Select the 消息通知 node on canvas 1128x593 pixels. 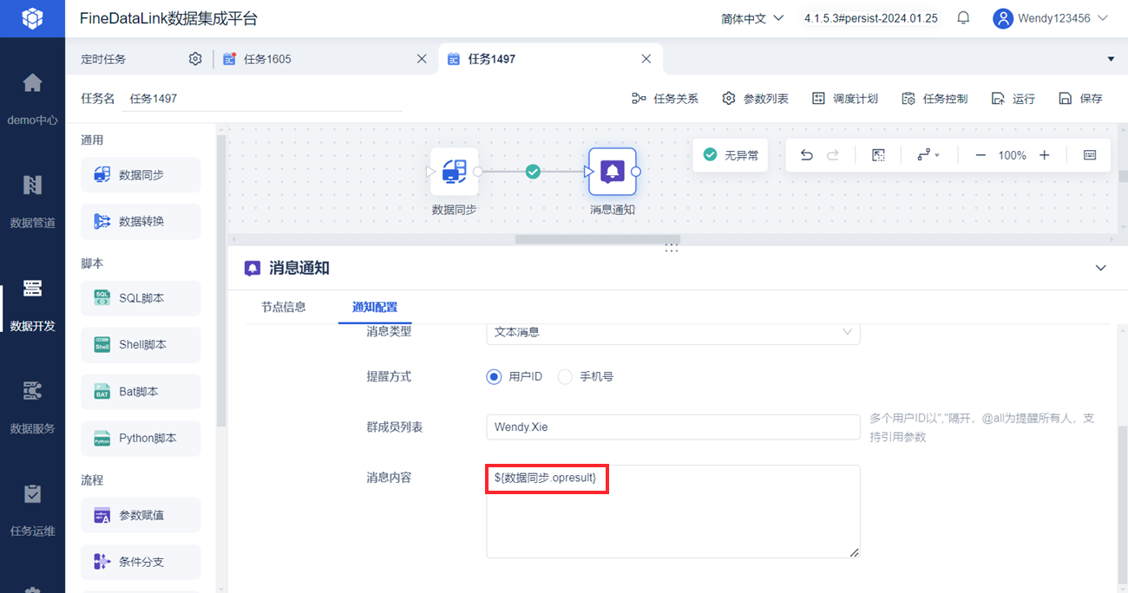613,172
